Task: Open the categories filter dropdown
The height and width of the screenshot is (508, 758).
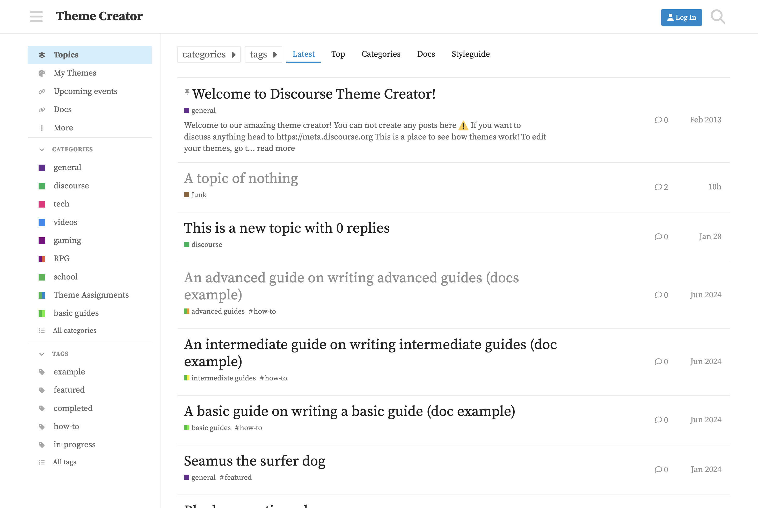Action: tap(209, 54)
